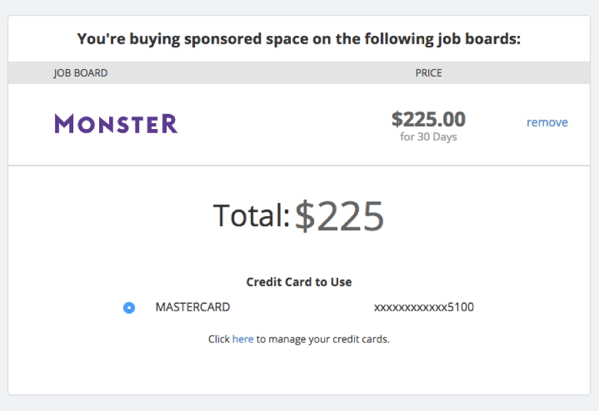Screen dimensions: 599x411
Task: Select the MASTERCARD radio button
Action: [129, 307]
